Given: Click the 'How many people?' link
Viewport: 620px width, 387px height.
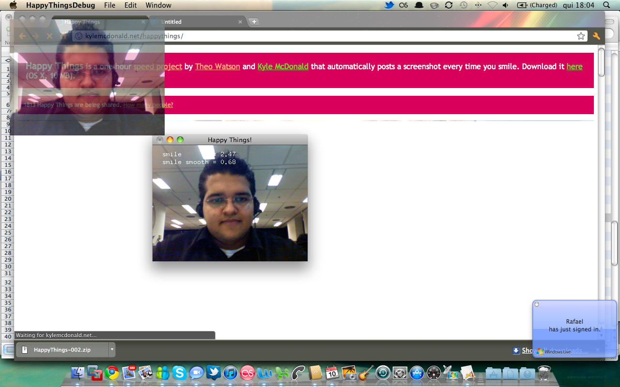Looking at the screenshot, I should tap(148, 105).
